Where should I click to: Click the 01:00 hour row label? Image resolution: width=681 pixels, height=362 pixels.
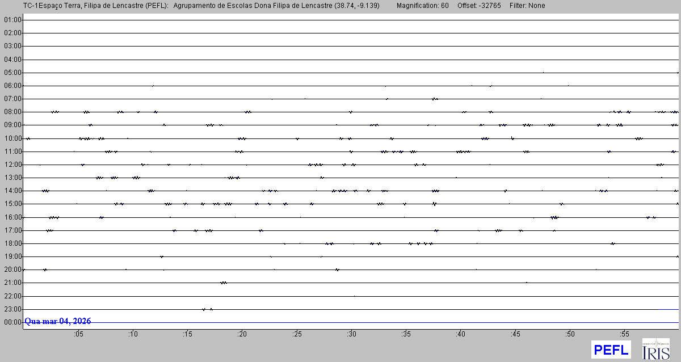click(12, 20)
